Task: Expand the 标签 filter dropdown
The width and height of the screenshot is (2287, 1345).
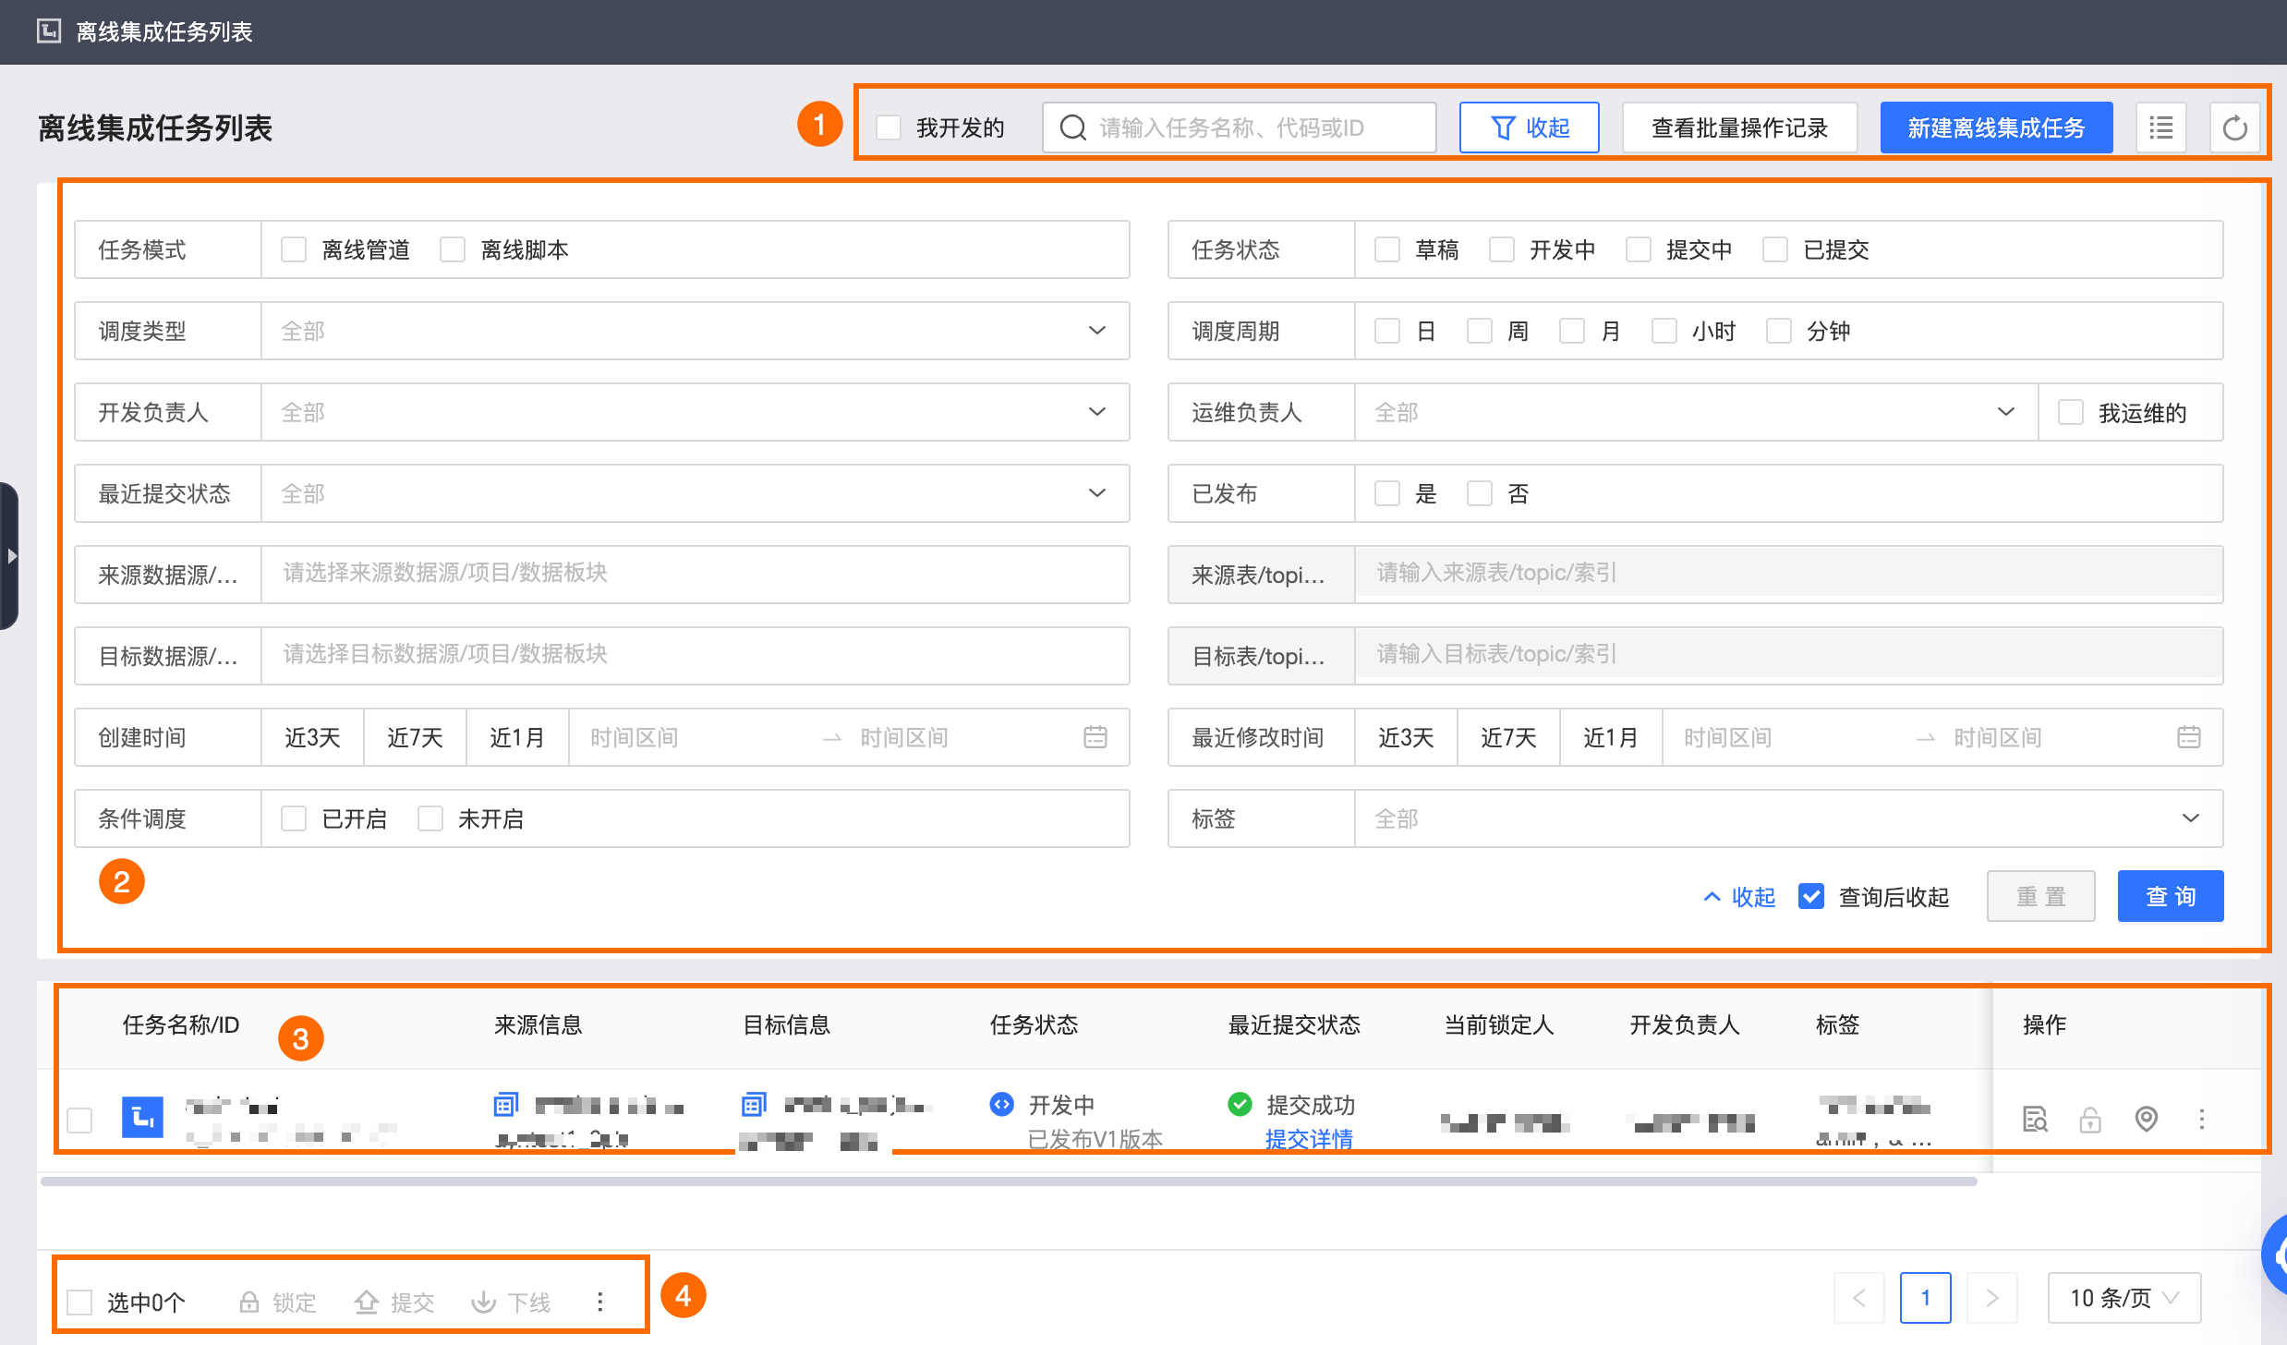Action: tap(1787, 818)
